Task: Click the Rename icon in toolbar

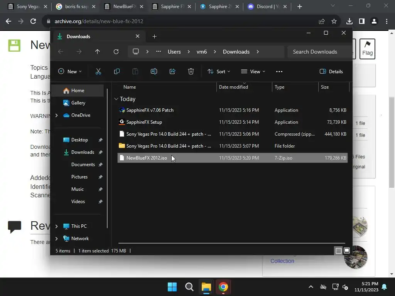Action: click(154, 71)
